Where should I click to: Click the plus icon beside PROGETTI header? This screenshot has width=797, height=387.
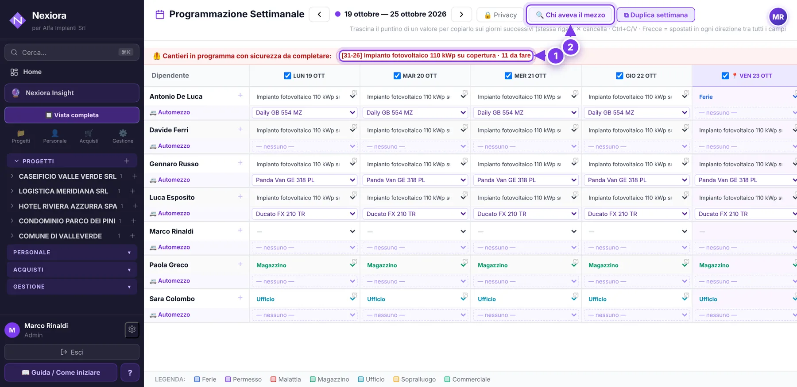coord(127,161)
